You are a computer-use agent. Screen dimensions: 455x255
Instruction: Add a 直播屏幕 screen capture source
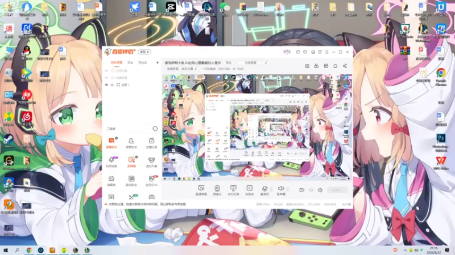coord(201,190)
